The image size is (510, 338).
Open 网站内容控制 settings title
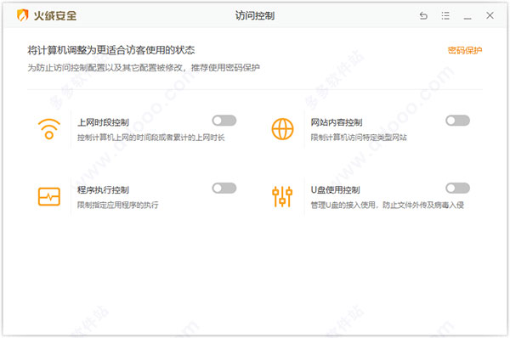pyautogui.click(x=337, y=122)
